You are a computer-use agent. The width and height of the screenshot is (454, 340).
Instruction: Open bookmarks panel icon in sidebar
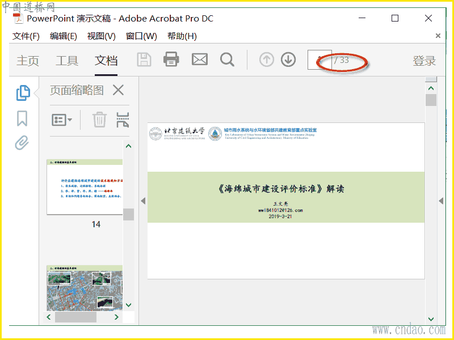click(22, 118)
